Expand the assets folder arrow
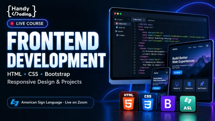 click(114, 31)
